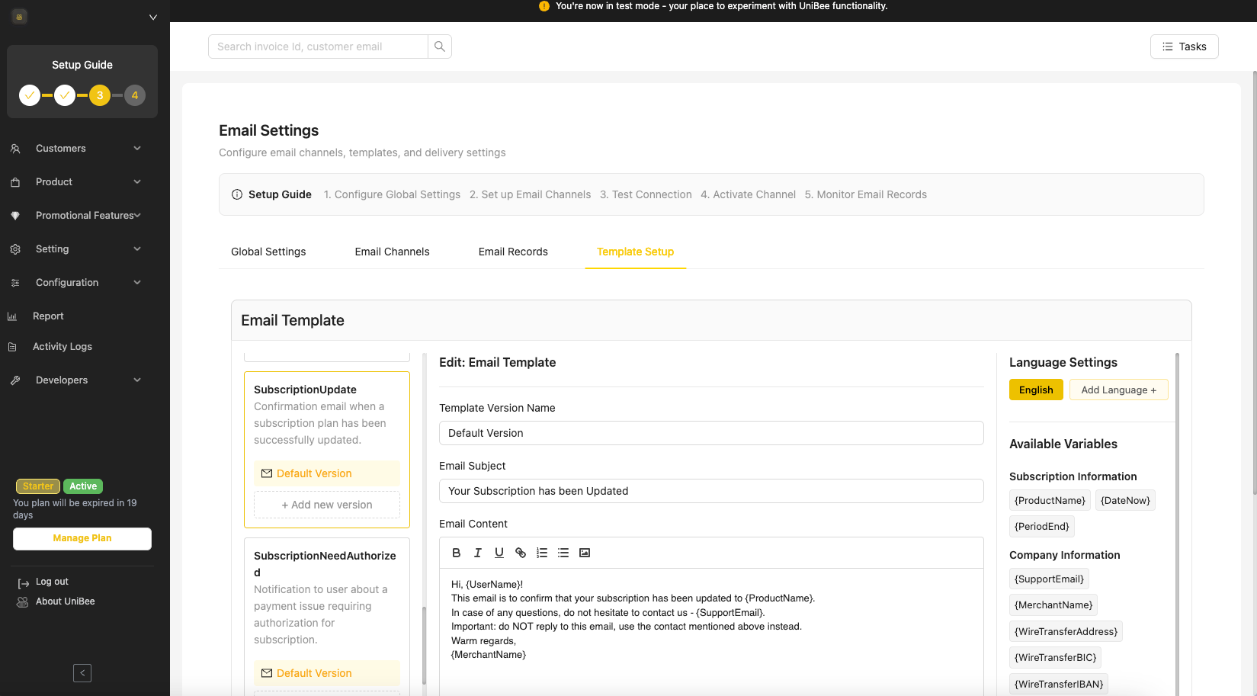Open Report from the sidebar icon
This screenshot has width=1257, height=696.
pyautogui.click(x=15, y=316)
